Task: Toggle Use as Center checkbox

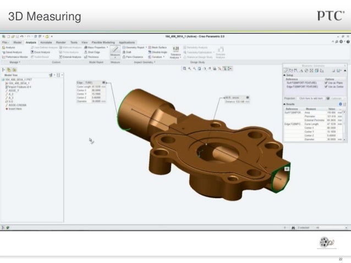Action: coord(326,86)
